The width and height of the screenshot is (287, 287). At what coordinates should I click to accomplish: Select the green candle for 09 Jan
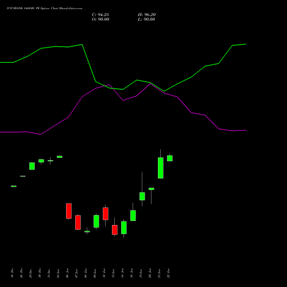(96, 222)
